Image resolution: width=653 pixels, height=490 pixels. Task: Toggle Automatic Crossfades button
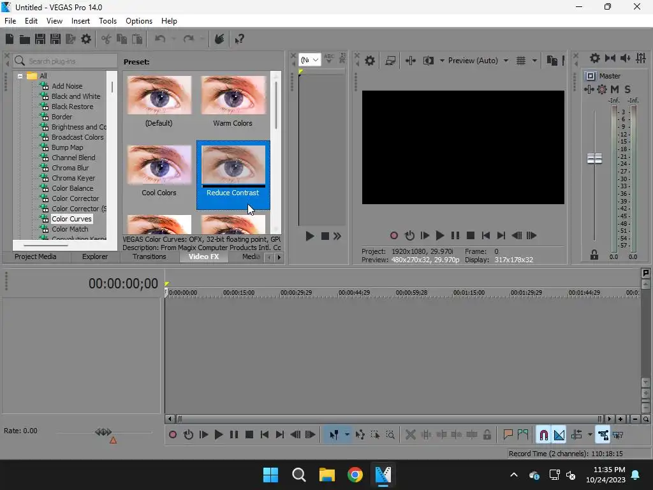point(559,435)
